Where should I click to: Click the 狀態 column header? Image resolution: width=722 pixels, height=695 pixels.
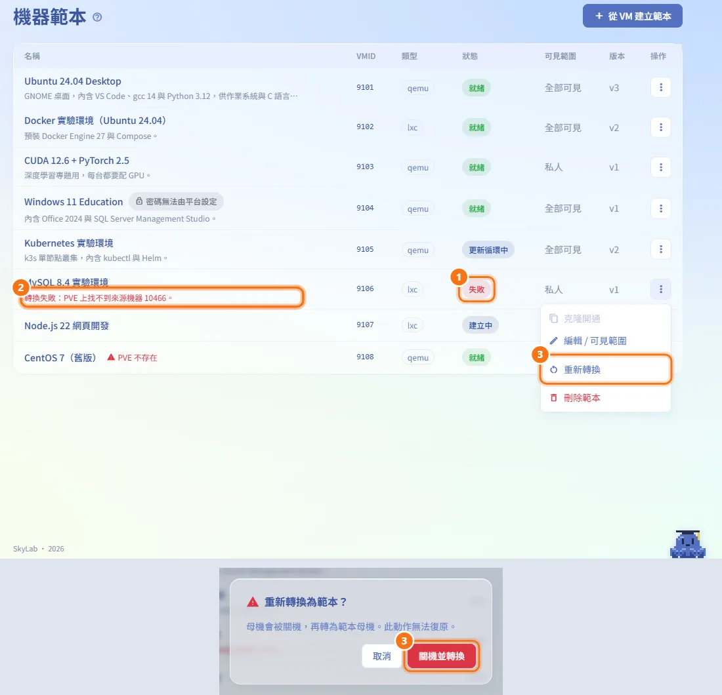click(470, 56)
